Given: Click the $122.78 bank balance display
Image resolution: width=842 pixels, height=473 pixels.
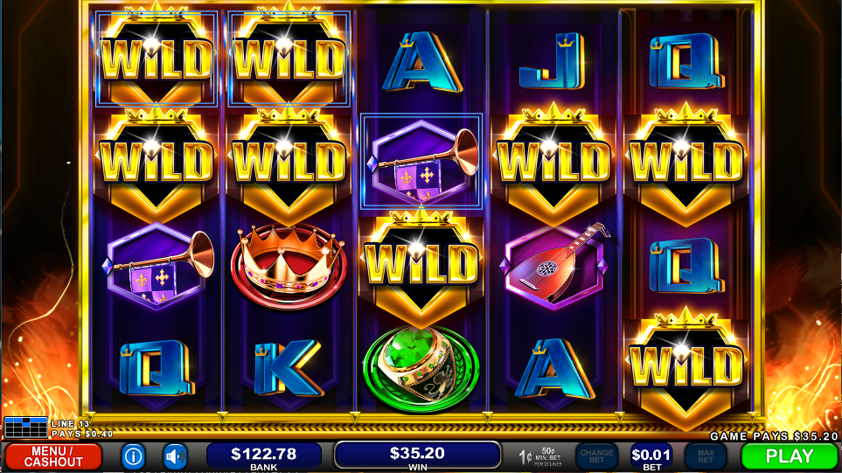Looking at the screenshot, I should (264, 456).
